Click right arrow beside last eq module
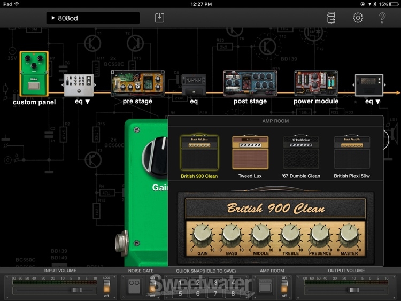Image resolution: width=401 pixels, height=301 pixels. [385, 85]
